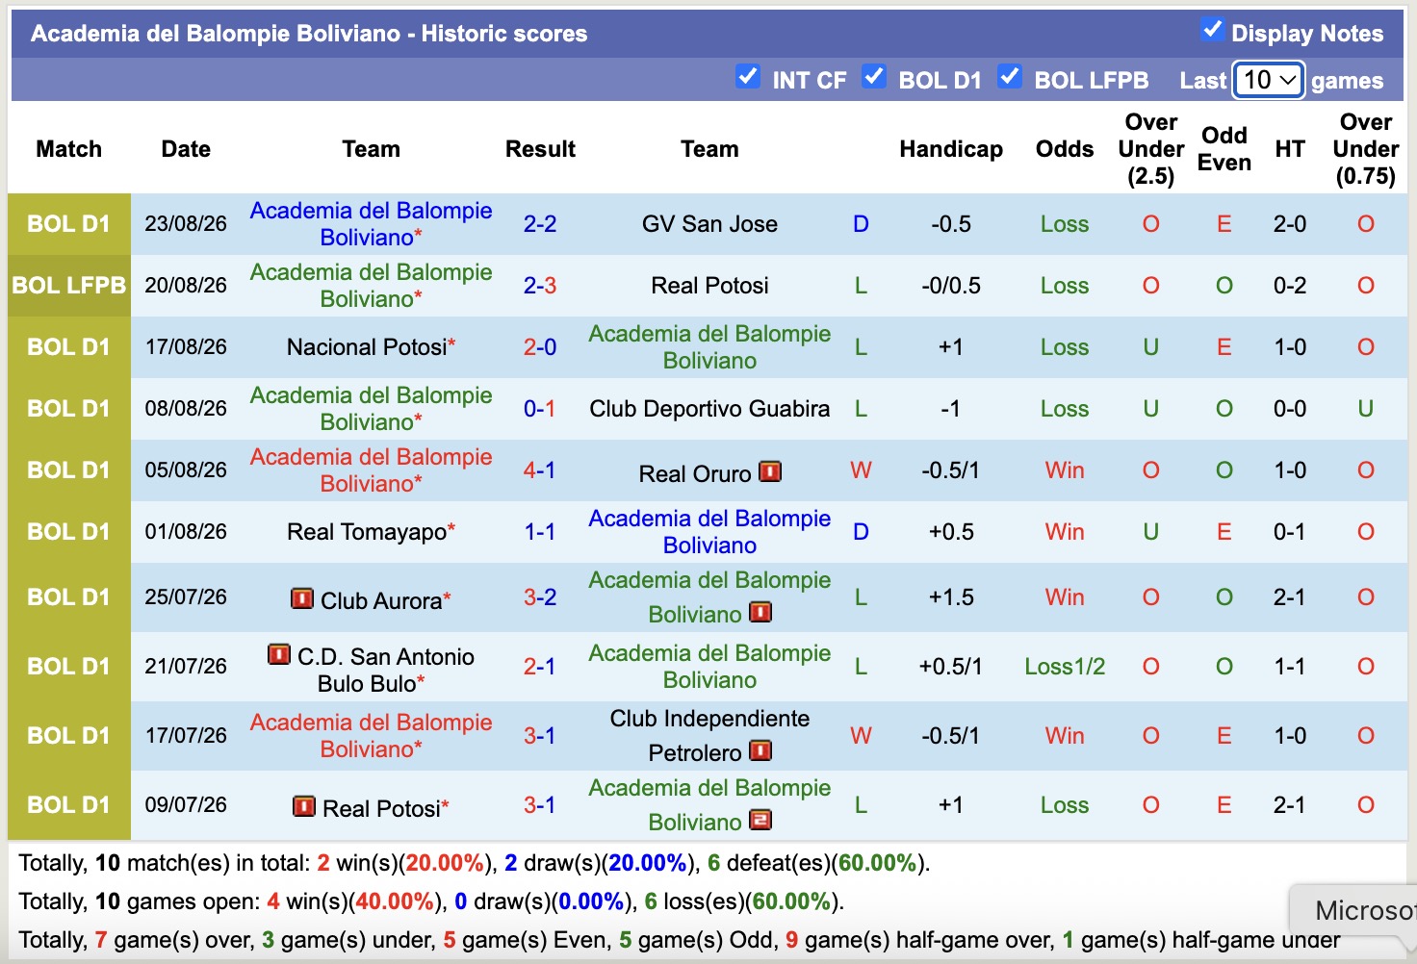Toggle the BOL D1 league filter checkbox
The image size is (1417, 964).
874,77
